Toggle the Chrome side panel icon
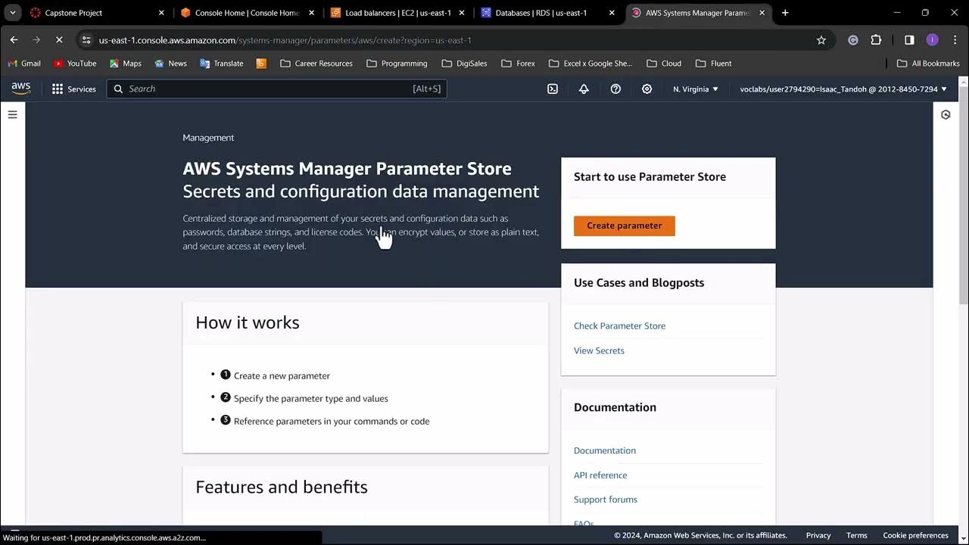The height and width of the screenshot is (545, 969). pyautogui.click(x=909, y=39)
